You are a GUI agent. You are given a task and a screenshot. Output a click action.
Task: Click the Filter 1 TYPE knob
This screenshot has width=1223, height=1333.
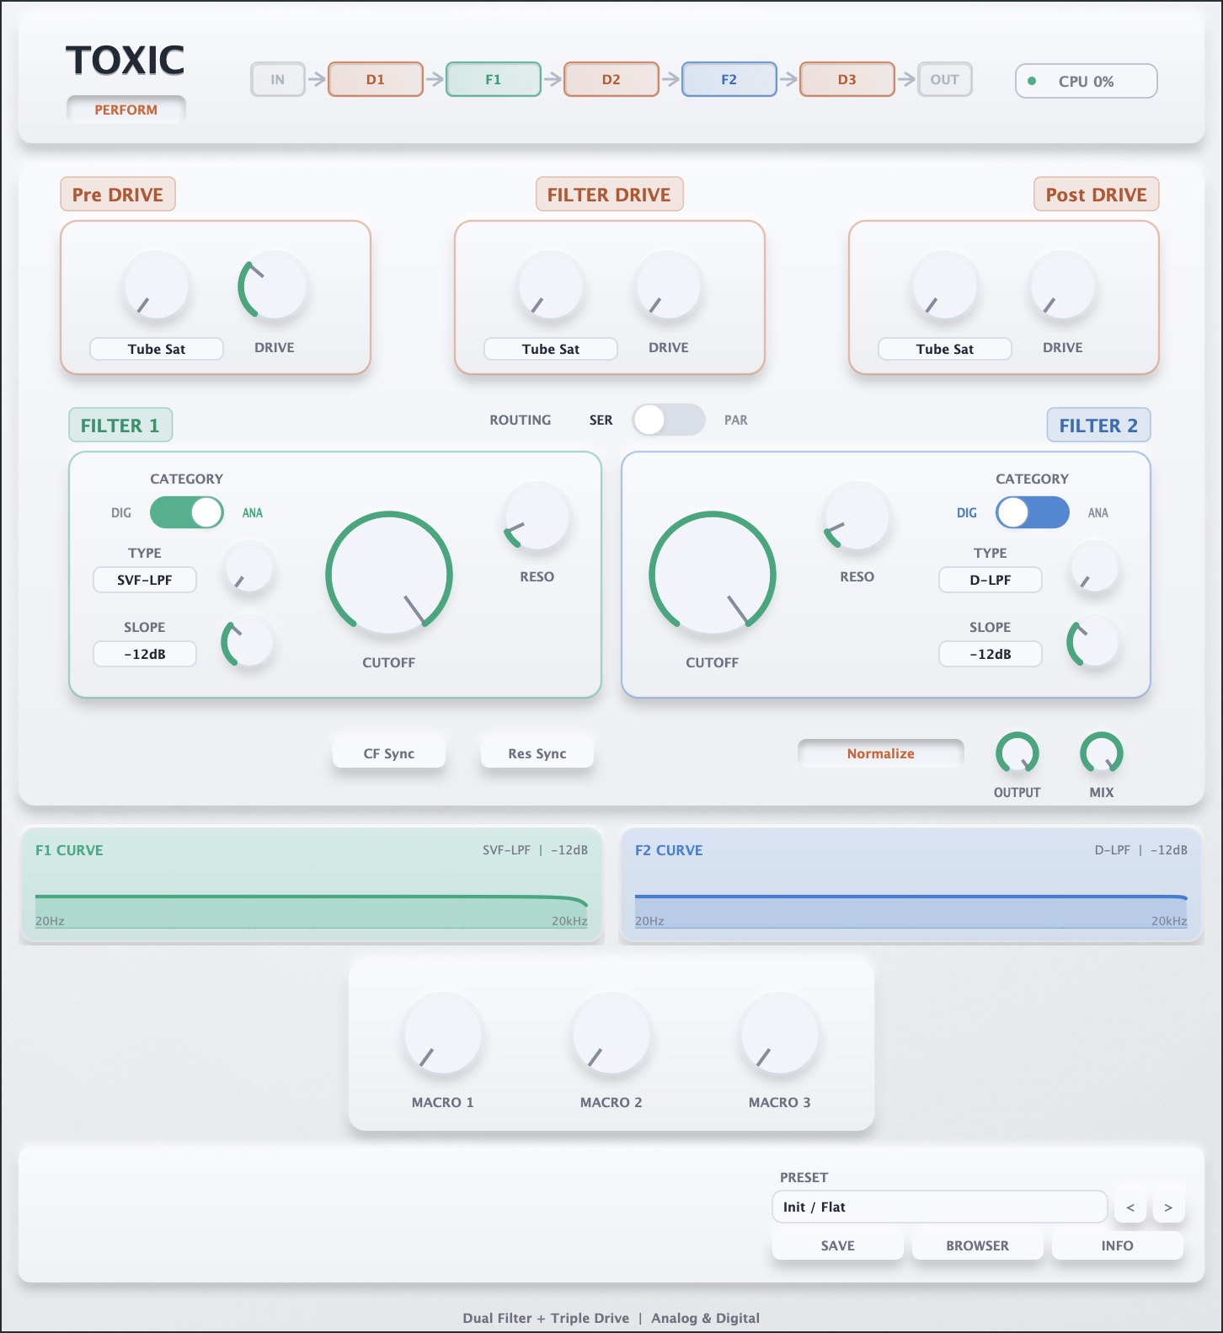(249, 570)
